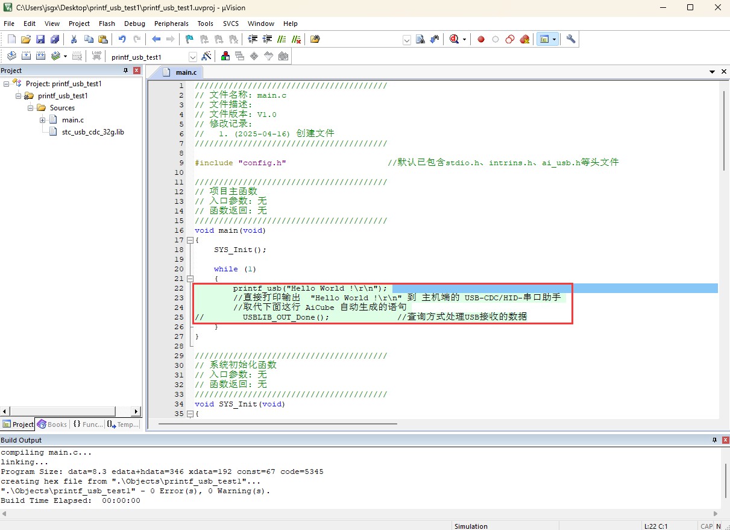Collapse code fold at line 17
Screen dimensions: 730x530
pyautogui.click(x=190, y=240)
